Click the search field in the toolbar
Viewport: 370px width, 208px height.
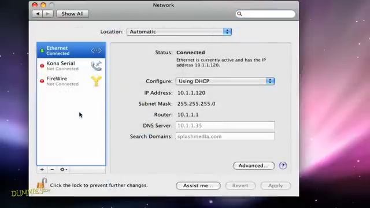pyautogui.click(x=265, y=14)
